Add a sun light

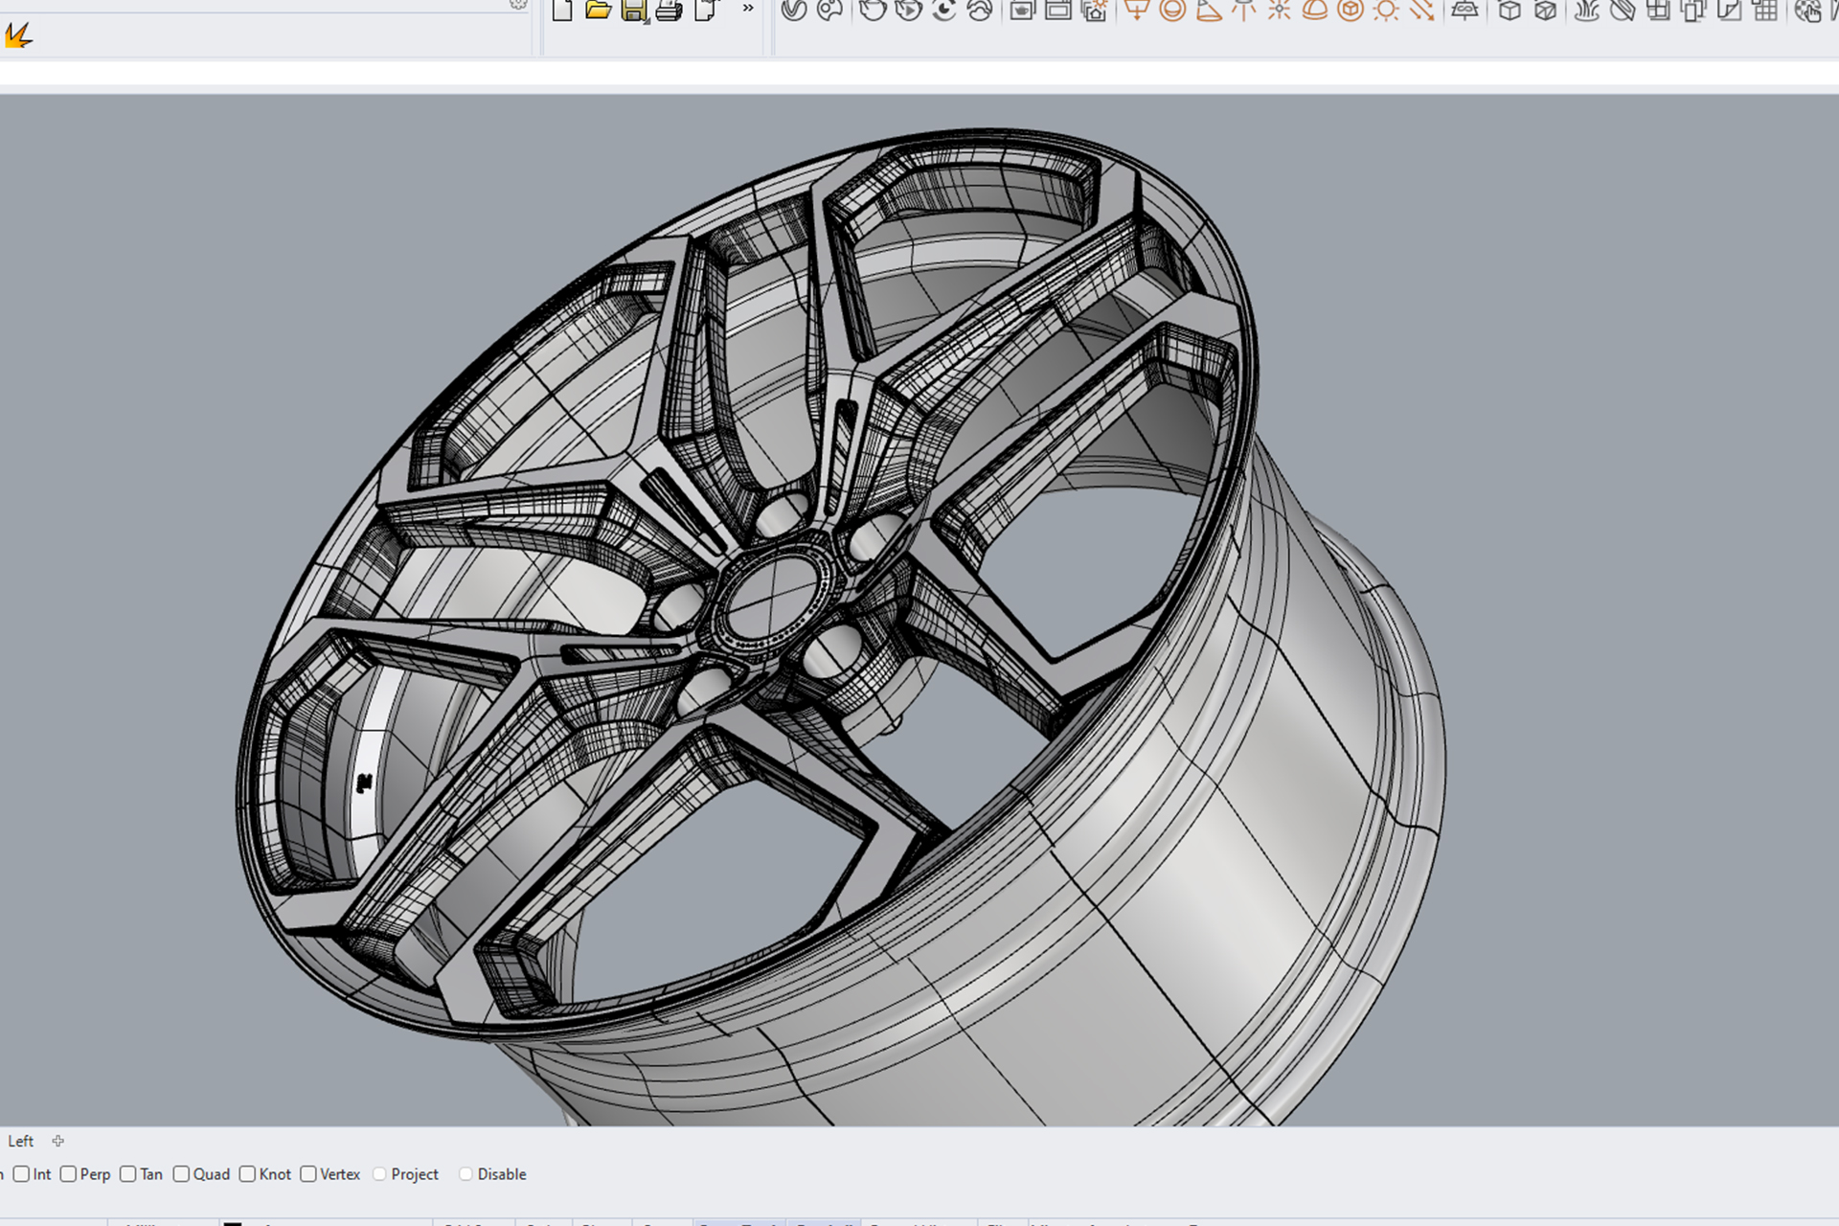click(1386, 10)
